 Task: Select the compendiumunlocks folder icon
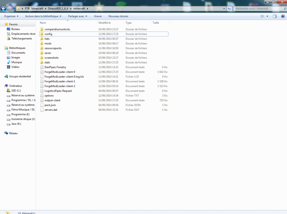[42, 29]
